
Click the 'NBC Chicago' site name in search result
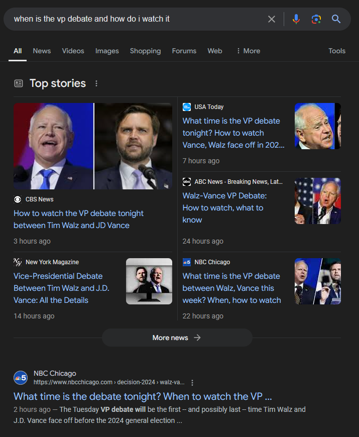[55, 373]
